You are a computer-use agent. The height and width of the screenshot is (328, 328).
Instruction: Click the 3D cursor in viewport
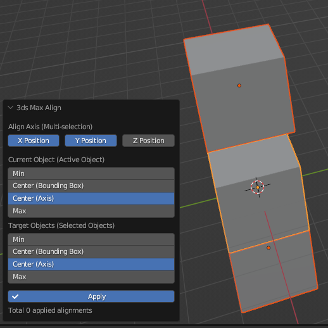(x=258, y=187)
